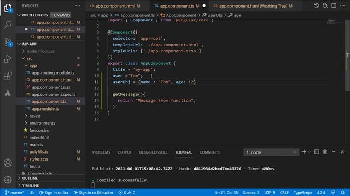The height and width of the screenshot is (196, 350).
Task: Open the launch profile dropdown arrow beside plus
Action: click(309, 152)
